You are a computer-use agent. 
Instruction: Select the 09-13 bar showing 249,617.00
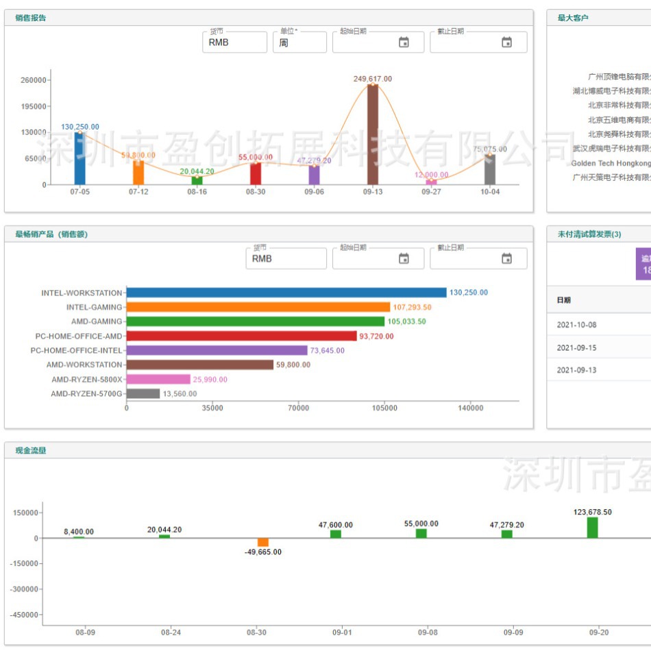coord(373,134)
